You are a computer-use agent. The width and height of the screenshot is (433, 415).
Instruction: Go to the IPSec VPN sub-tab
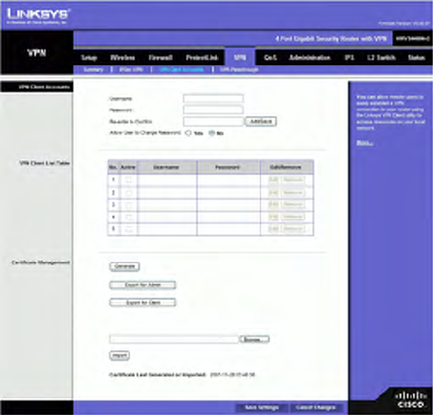131,69
